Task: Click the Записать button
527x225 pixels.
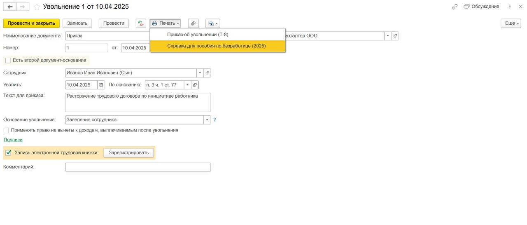Action: tap(77, 23)
